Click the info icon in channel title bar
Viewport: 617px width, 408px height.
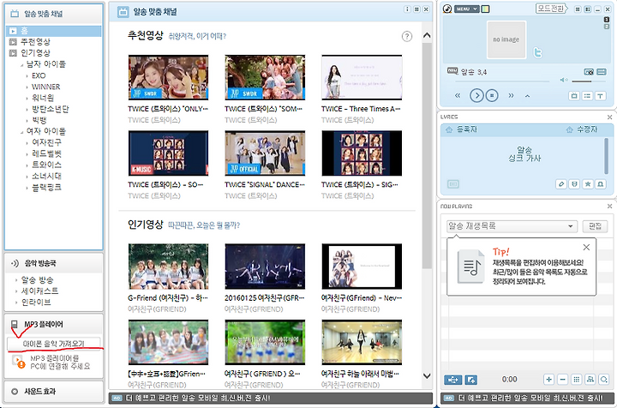407,9
